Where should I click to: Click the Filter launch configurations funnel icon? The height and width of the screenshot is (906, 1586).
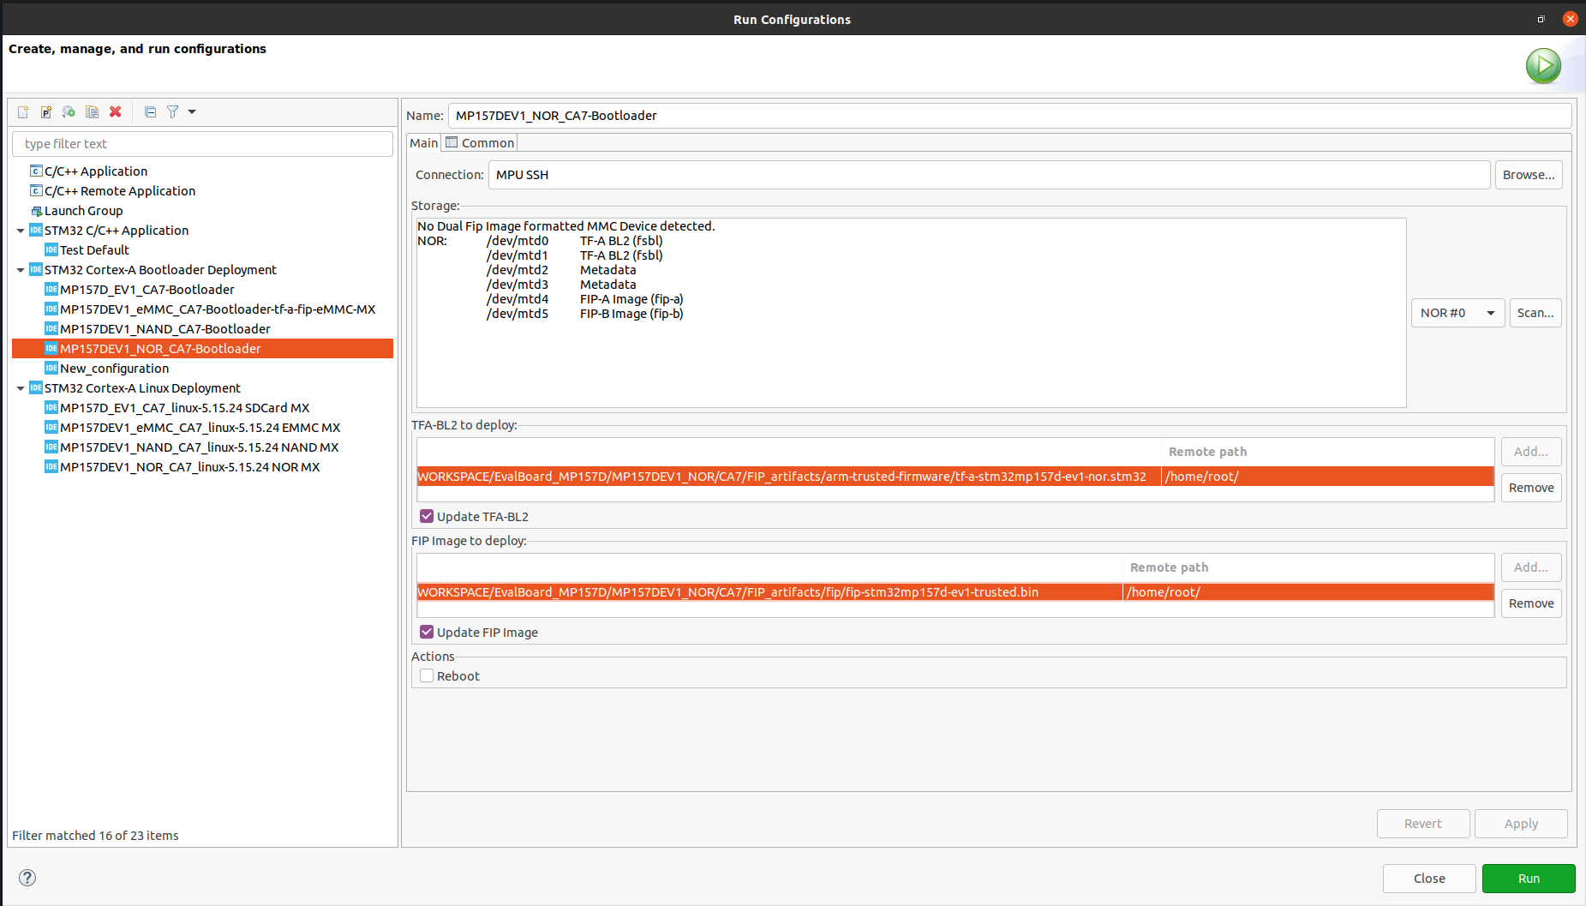click(x=173, y=111)
